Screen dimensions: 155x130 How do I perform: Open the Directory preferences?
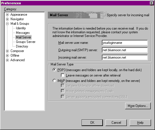(22, 46)
